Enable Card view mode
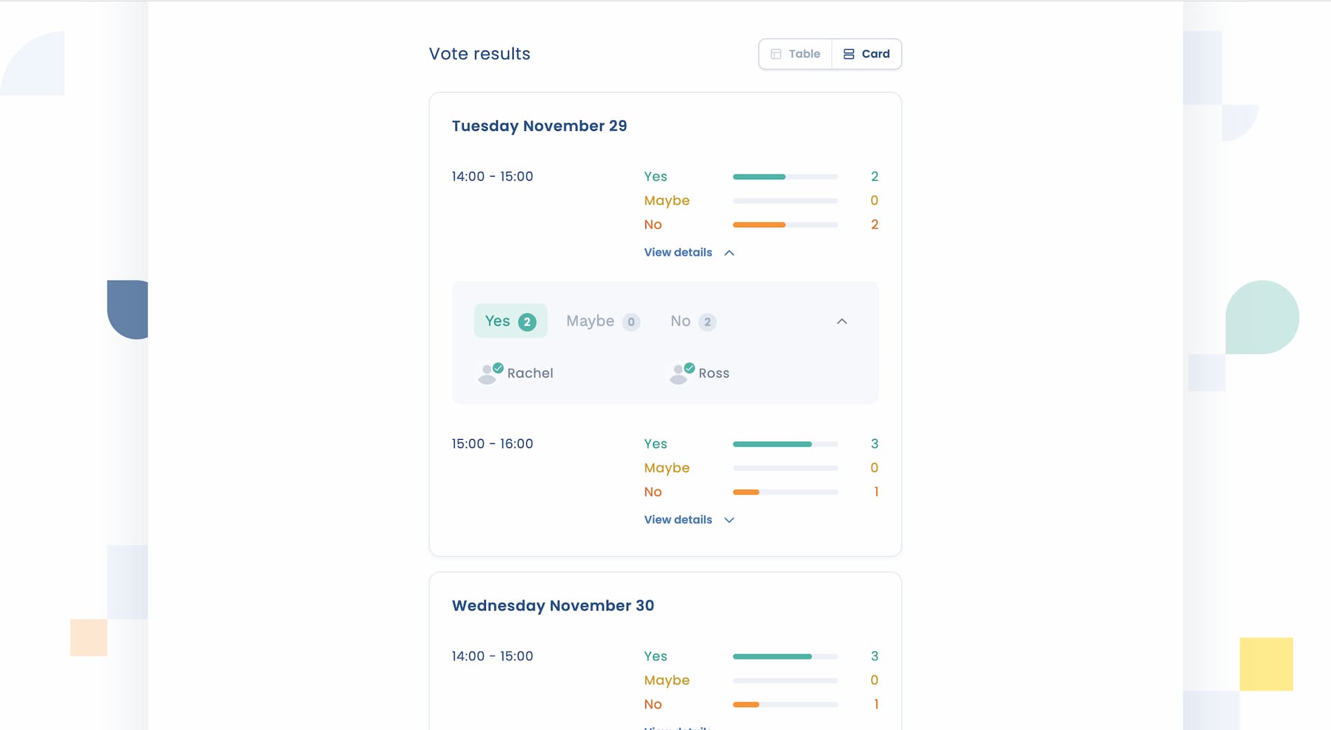The width and height of the screenshot is (1331, 730). 867,53
